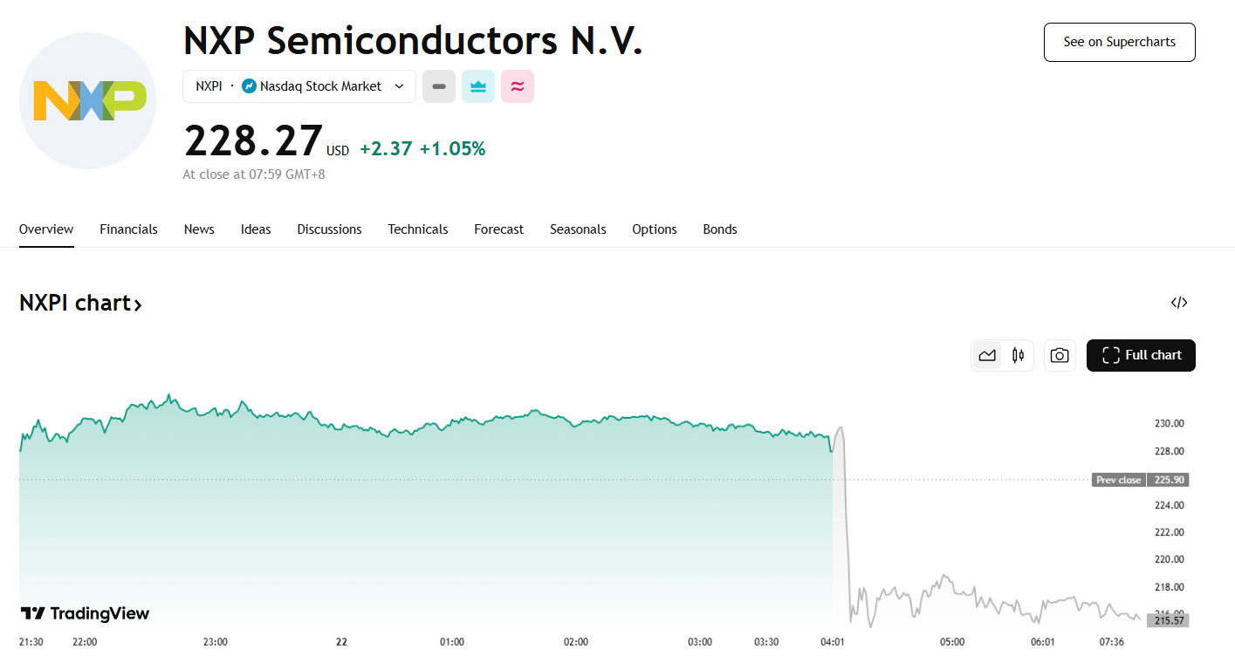Click the TradingView logo on chart
This screenshot has width=1235, height=670.
tap(85, 613)
